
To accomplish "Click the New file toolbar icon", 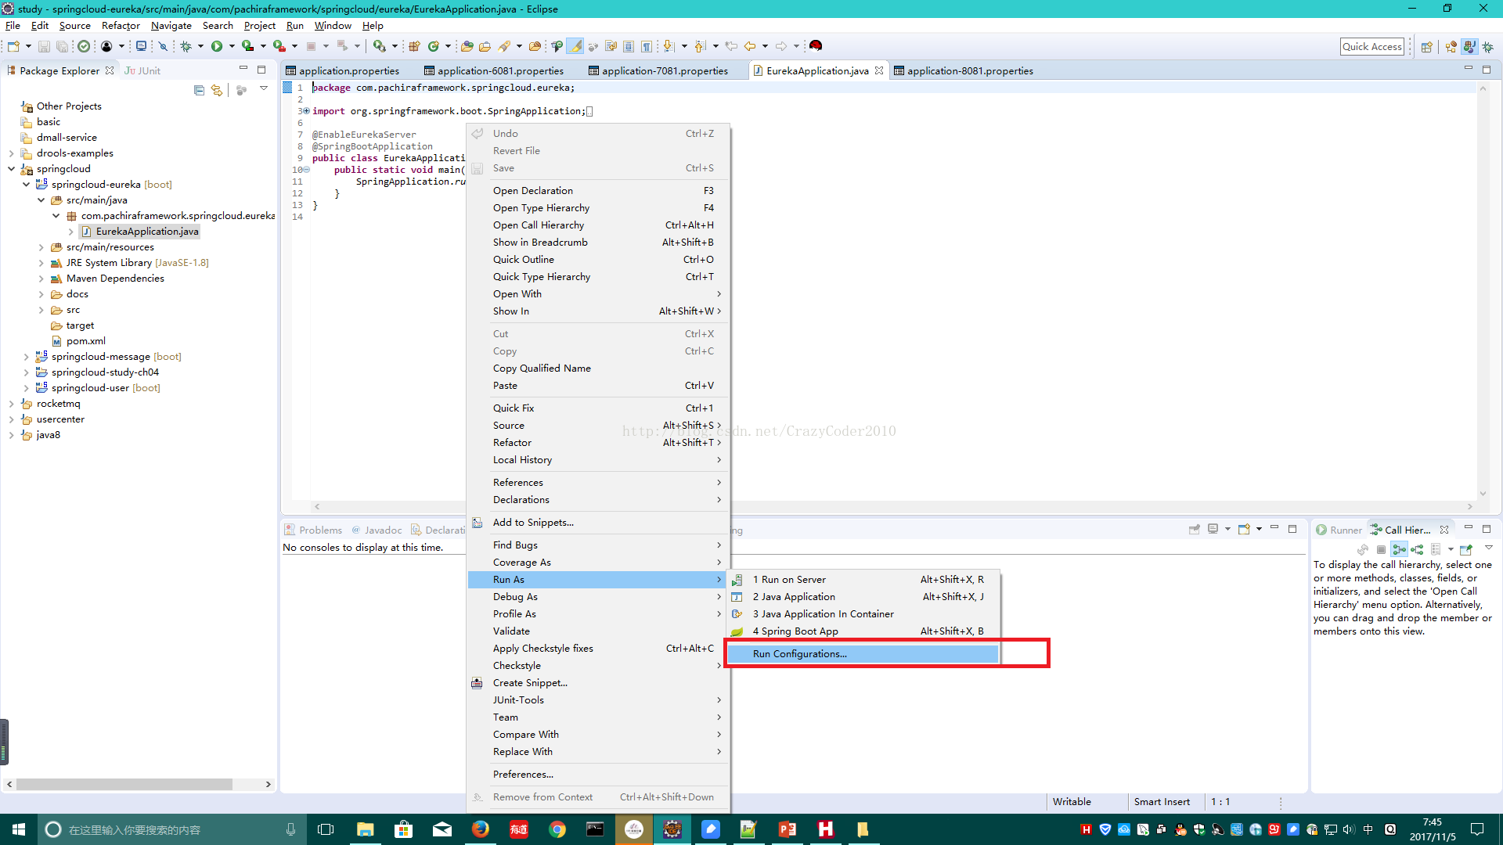I will point(13,46).
